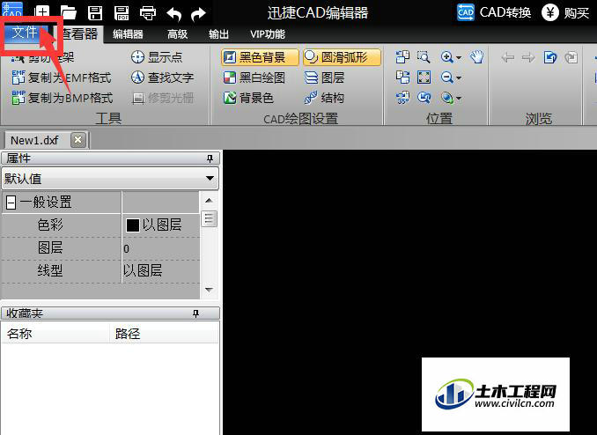Switch to the 查看器 tab
Viewport: 597px width, 435px height.
point(79,33)
